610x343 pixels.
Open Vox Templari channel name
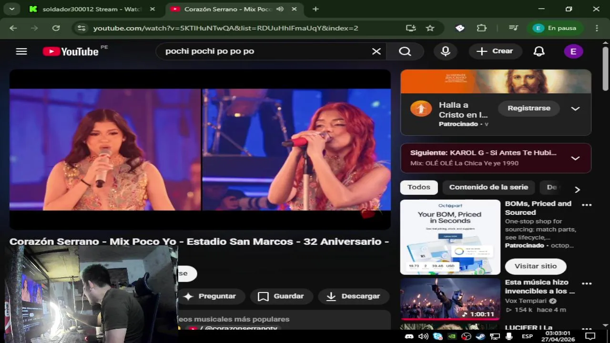tap(525, 301)
